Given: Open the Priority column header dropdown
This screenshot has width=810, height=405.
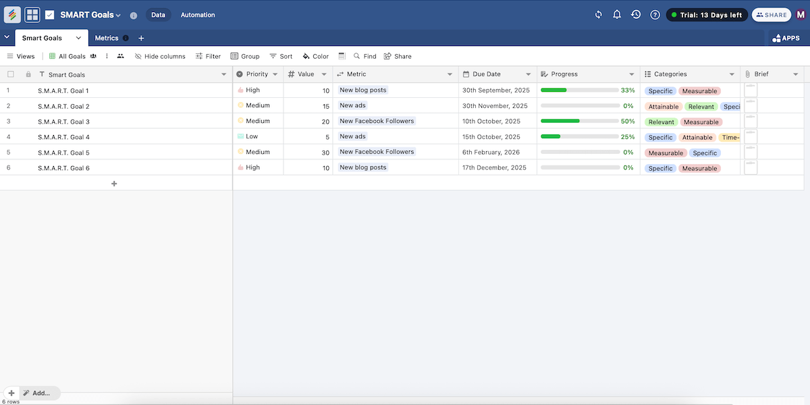Looking at the screenshot, I should click(x=275, y=74).
